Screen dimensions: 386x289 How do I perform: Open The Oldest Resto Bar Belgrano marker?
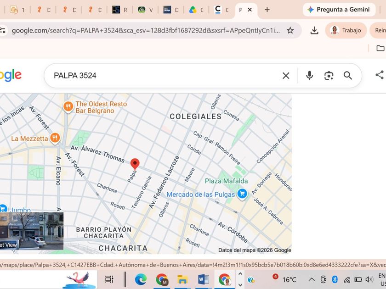[x=68, y=107]
